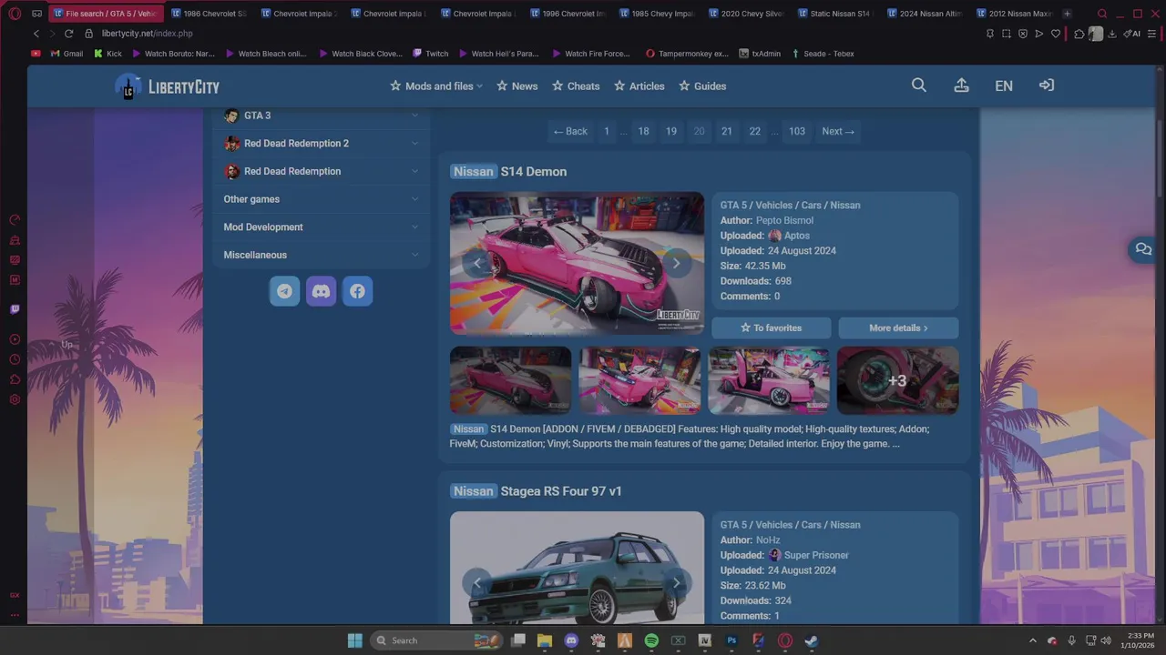Screen dimensions: 1166x655
Task: Open settings gear in Opera sidebar
Action: click(x=15, y=399)
